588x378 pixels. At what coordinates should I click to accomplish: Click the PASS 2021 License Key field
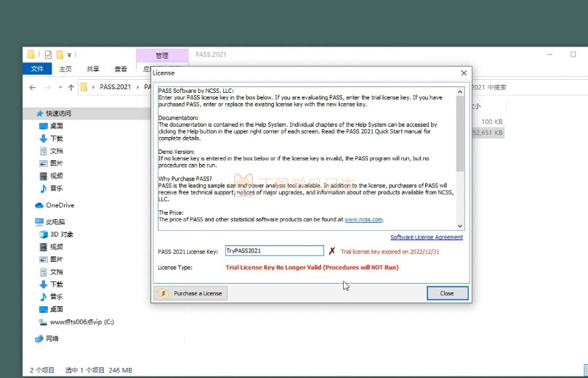275,251
